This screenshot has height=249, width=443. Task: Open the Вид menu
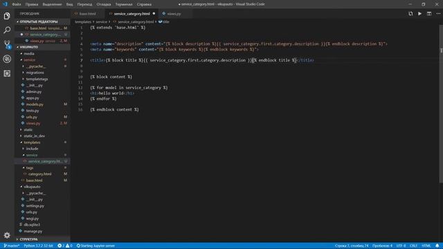69,4
